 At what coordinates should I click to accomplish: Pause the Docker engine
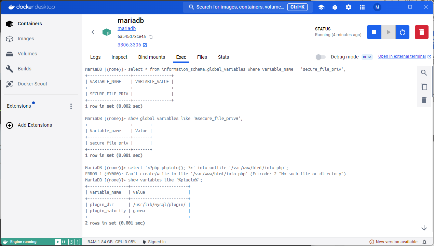pos(64,242)
